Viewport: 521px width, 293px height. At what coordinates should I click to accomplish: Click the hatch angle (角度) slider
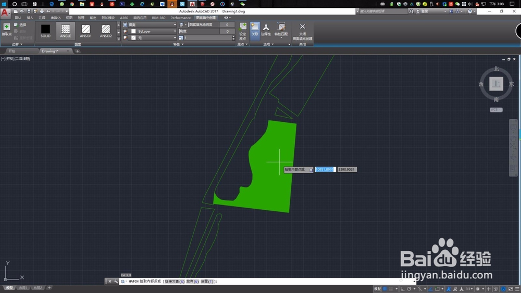(200, 31)
